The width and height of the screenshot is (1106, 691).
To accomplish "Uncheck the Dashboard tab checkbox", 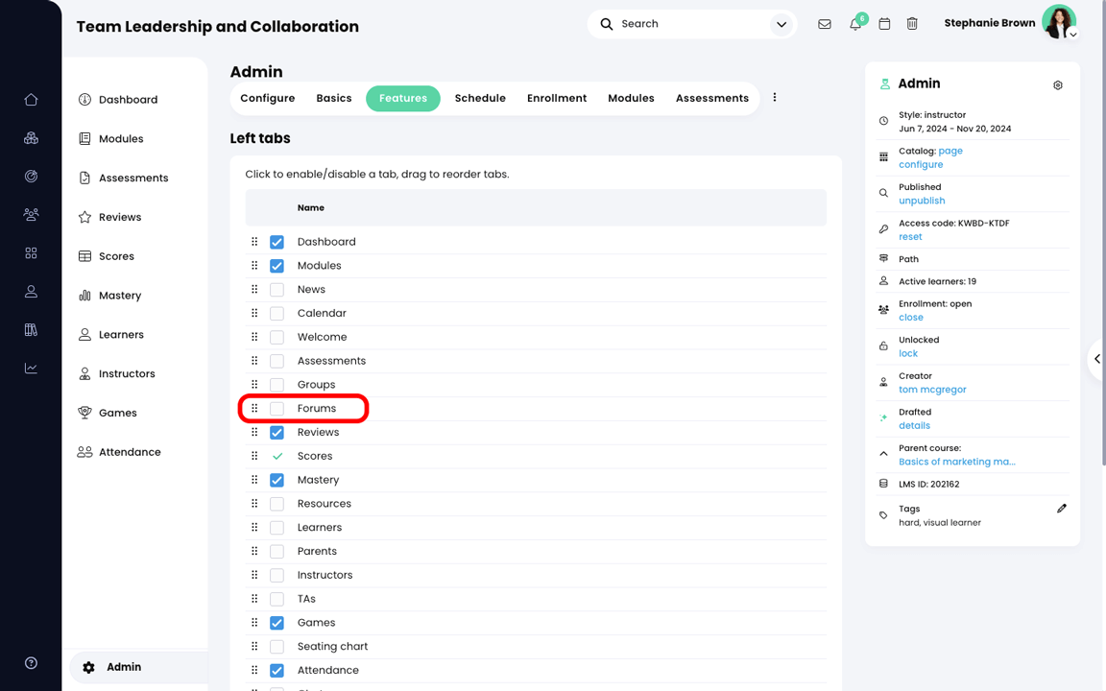I will tap(276, 242).
